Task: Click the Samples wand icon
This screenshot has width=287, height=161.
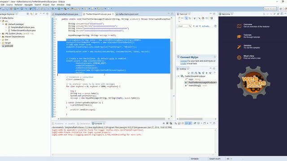Action: pyautogui.click(x=239, y=47)
